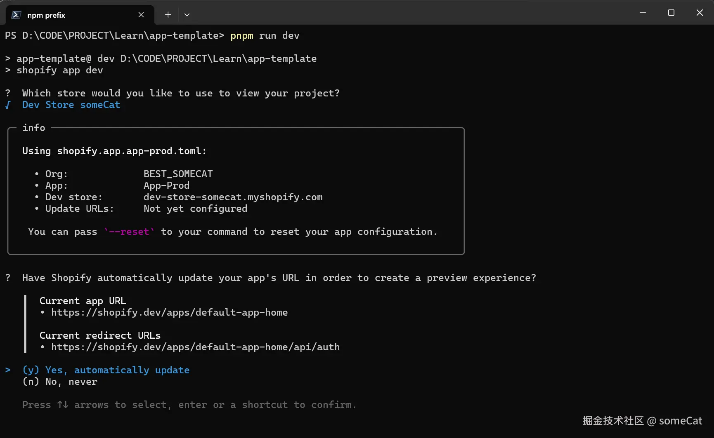Click the PowerShell icon in the tab
Viewport: 714px width, 438px height.
(16, 15)
